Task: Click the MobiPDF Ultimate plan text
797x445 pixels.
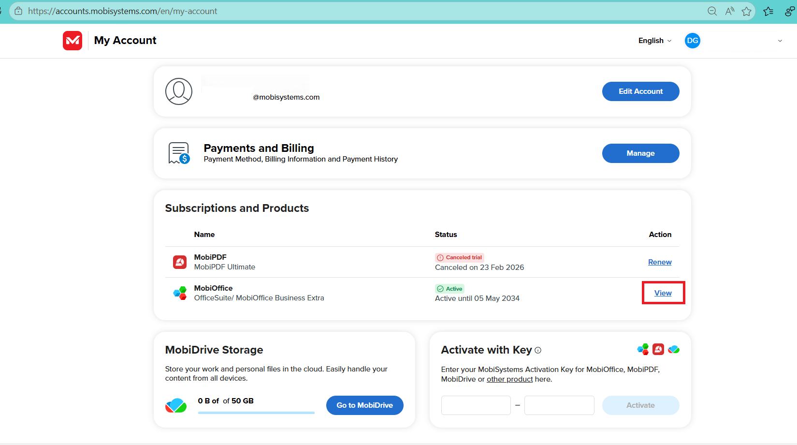Action: tap(225, 267)
